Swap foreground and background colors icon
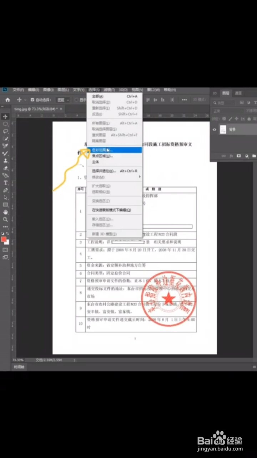 coord(7,234)
